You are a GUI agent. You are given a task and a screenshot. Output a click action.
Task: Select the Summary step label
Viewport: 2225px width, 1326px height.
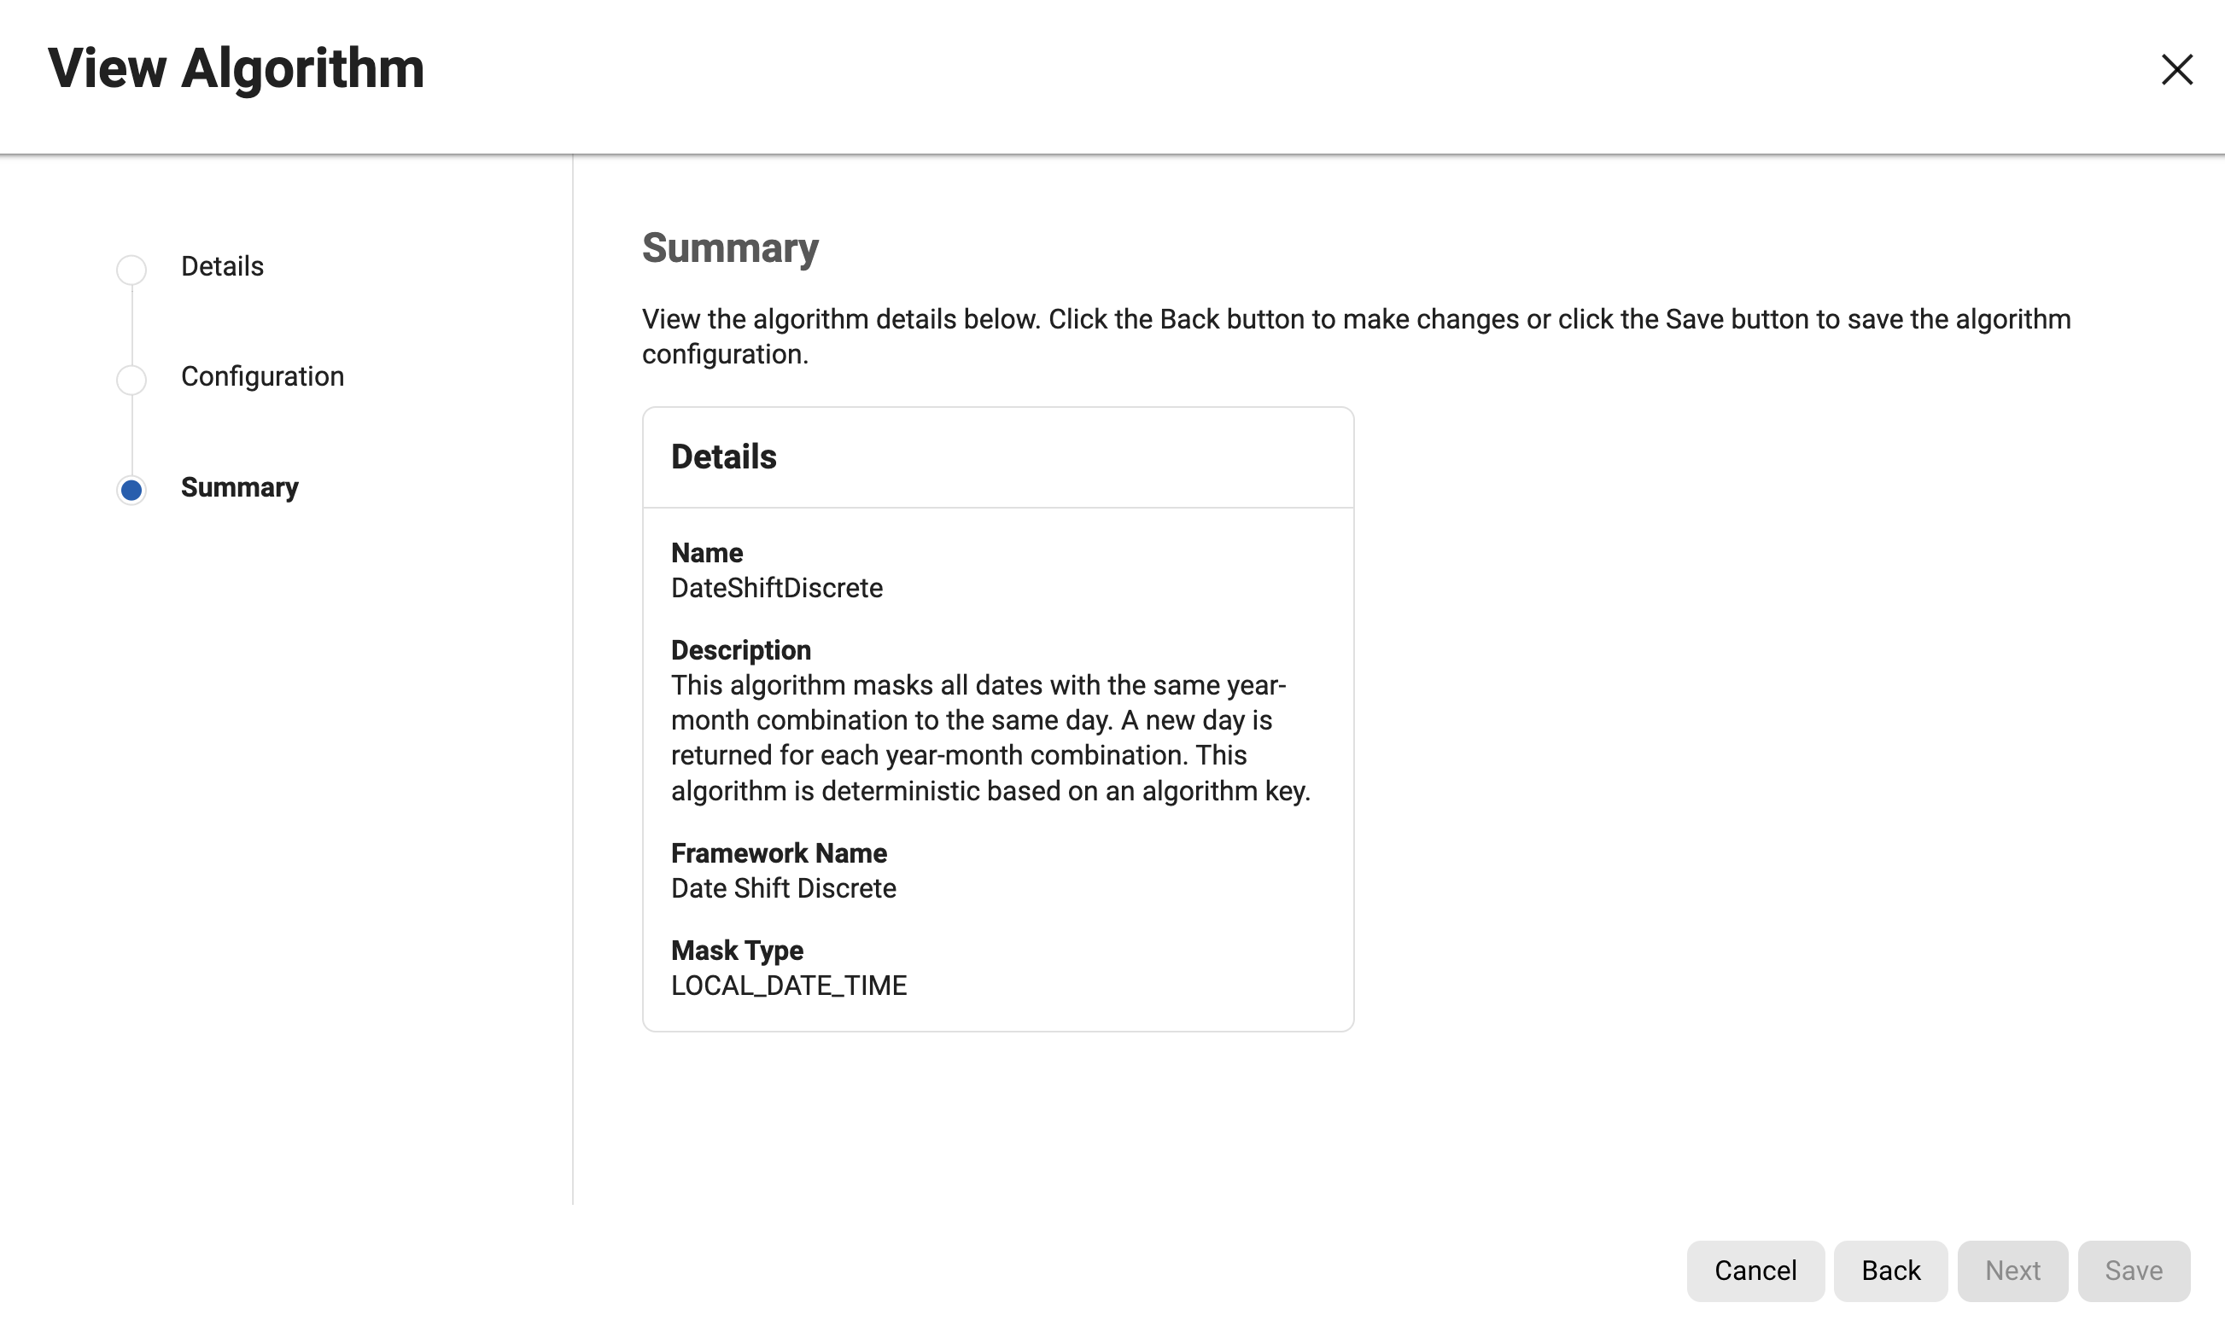pyautogui.click(x=240, y=487)
